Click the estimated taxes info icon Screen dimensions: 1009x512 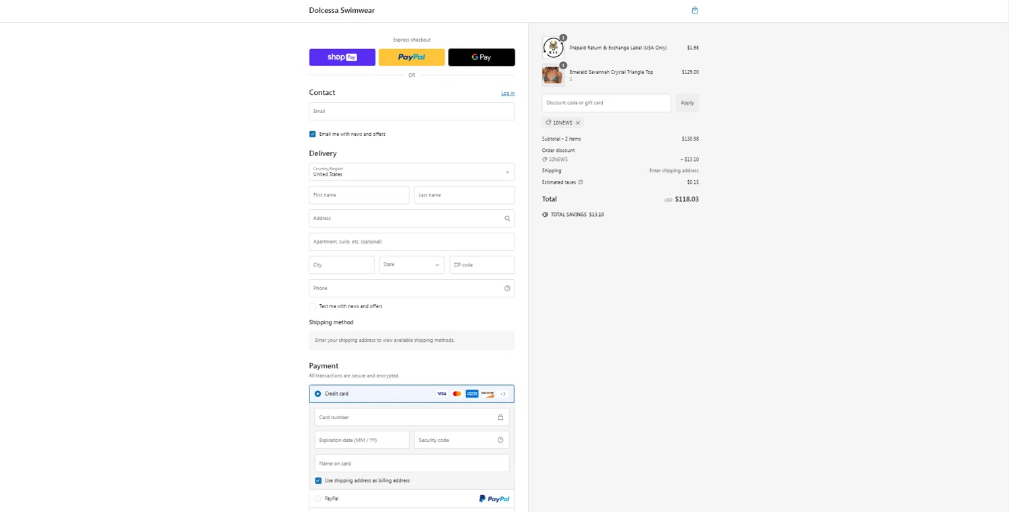581,182
